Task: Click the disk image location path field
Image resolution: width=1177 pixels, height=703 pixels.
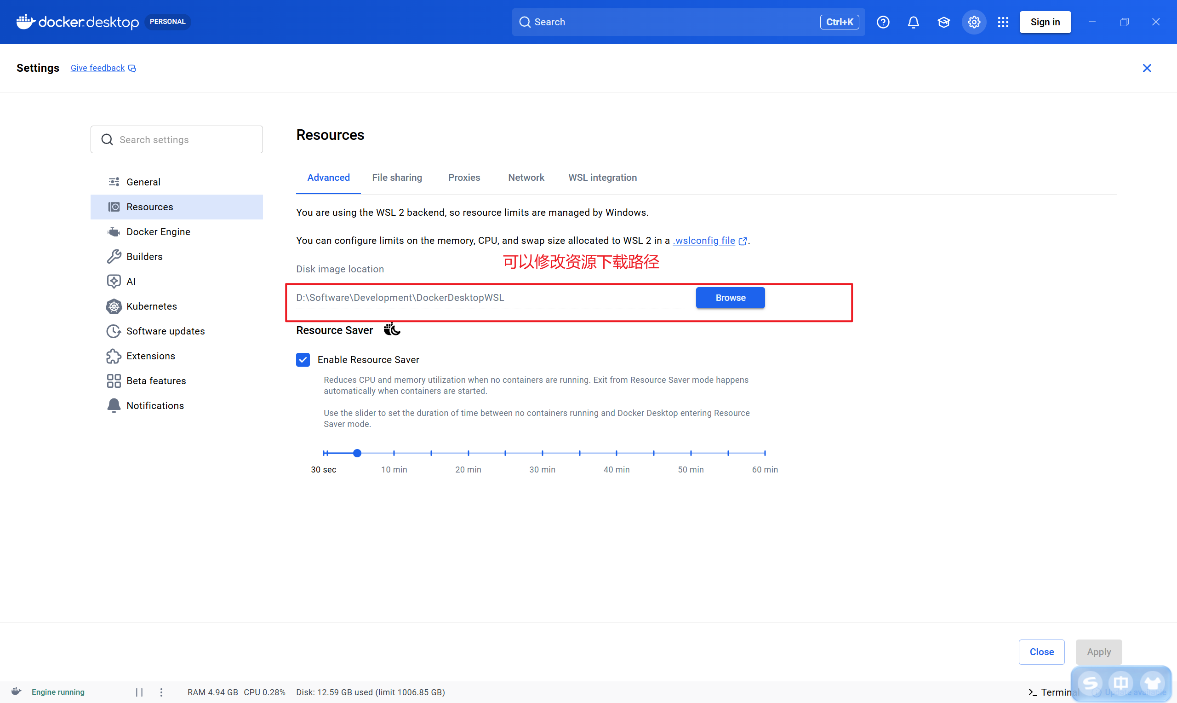Action: click(490, 298)
